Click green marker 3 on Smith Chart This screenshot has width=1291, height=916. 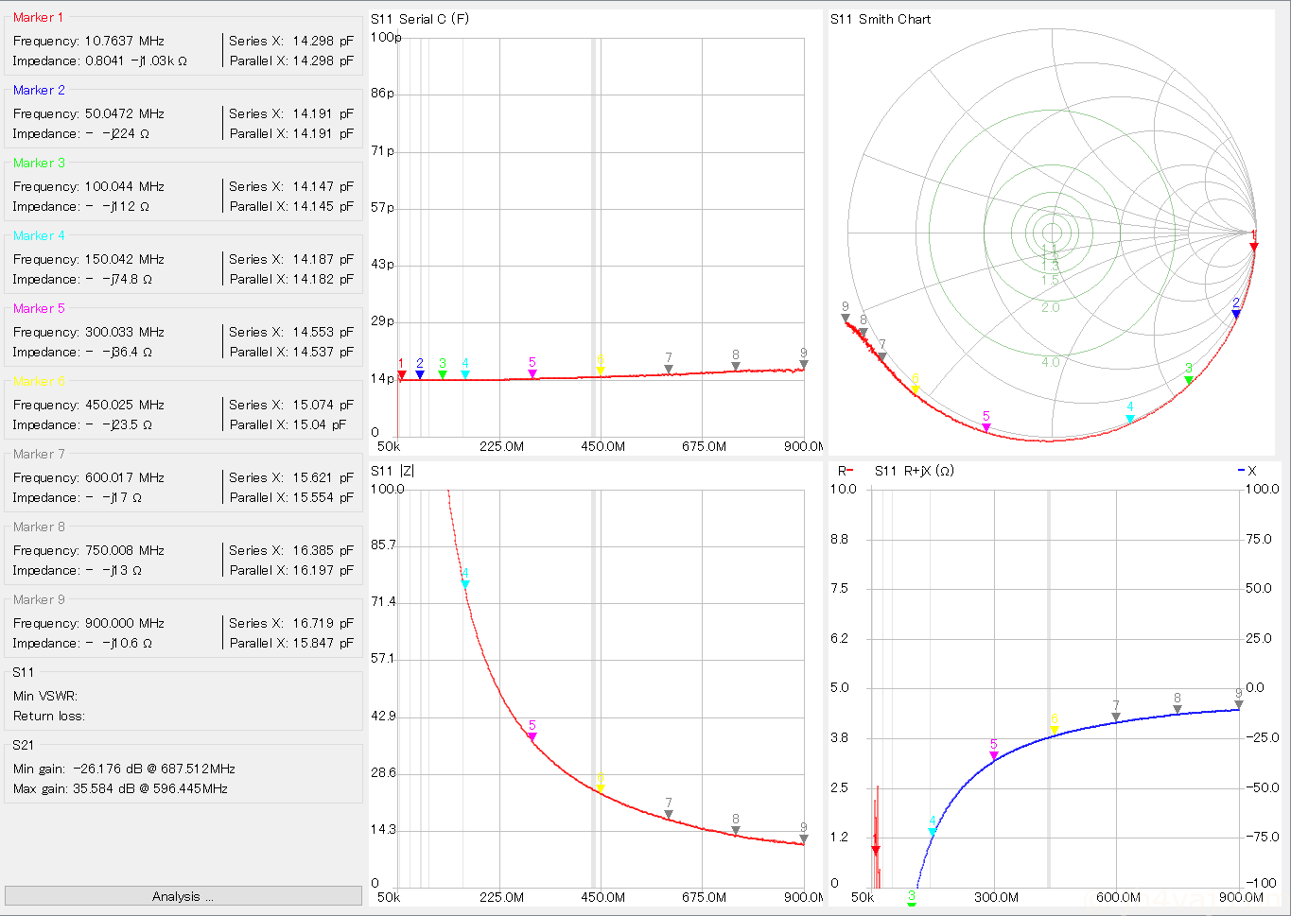(x=1189, y=380)
